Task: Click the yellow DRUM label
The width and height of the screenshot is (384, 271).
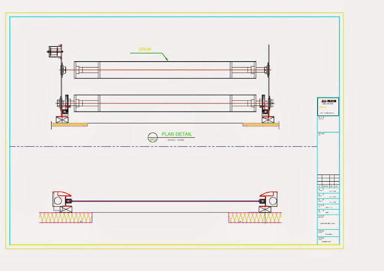Action: tap(145, 49)
